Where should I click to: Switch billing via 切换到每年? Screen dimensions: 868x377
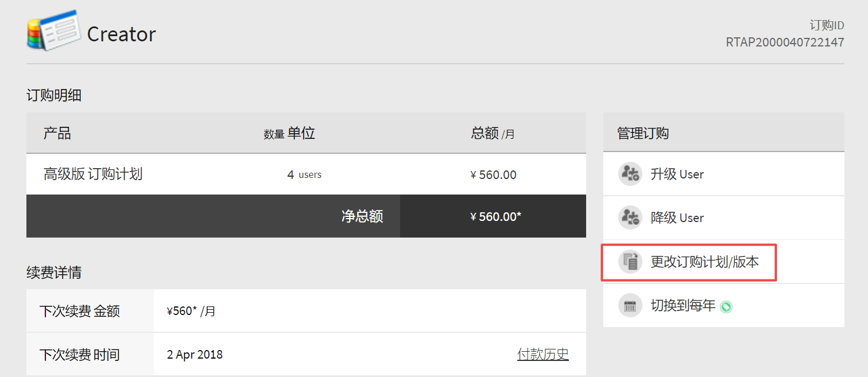(x=683, y=306)
